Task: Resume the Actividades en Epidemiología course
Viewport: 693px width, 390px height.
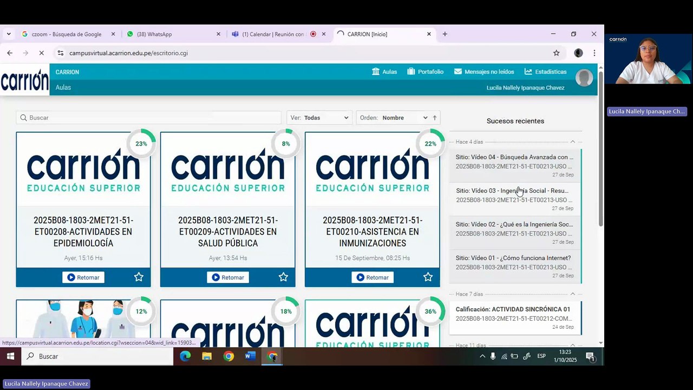Action: tap(83, 277)
